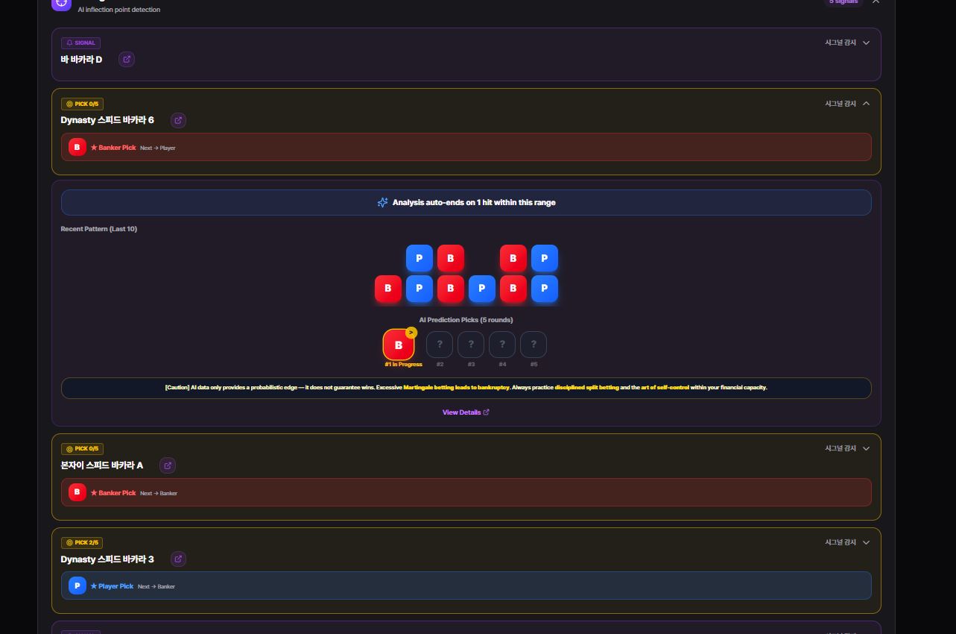This screenshot has width=956, height=634.
Task: Collapse the signals panel with top chevron
Action: 876,2
